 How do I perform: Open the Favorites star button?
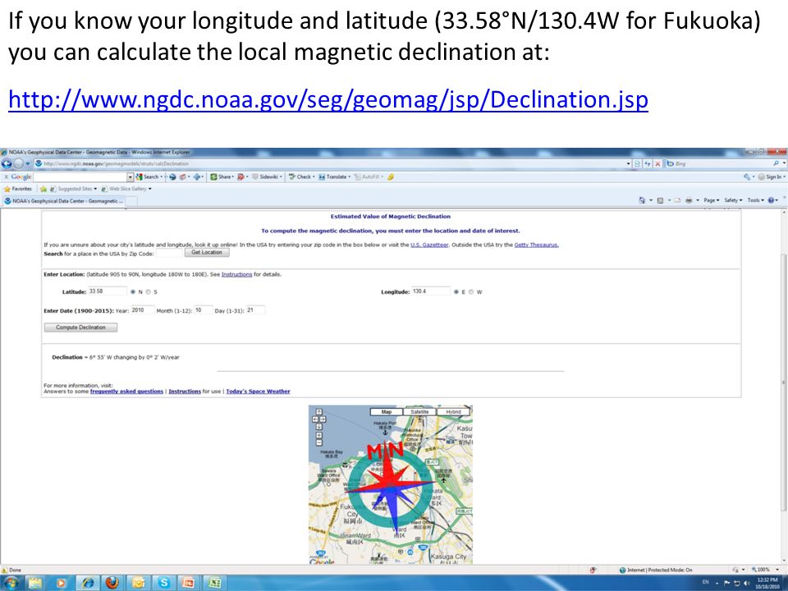[17, 189]
